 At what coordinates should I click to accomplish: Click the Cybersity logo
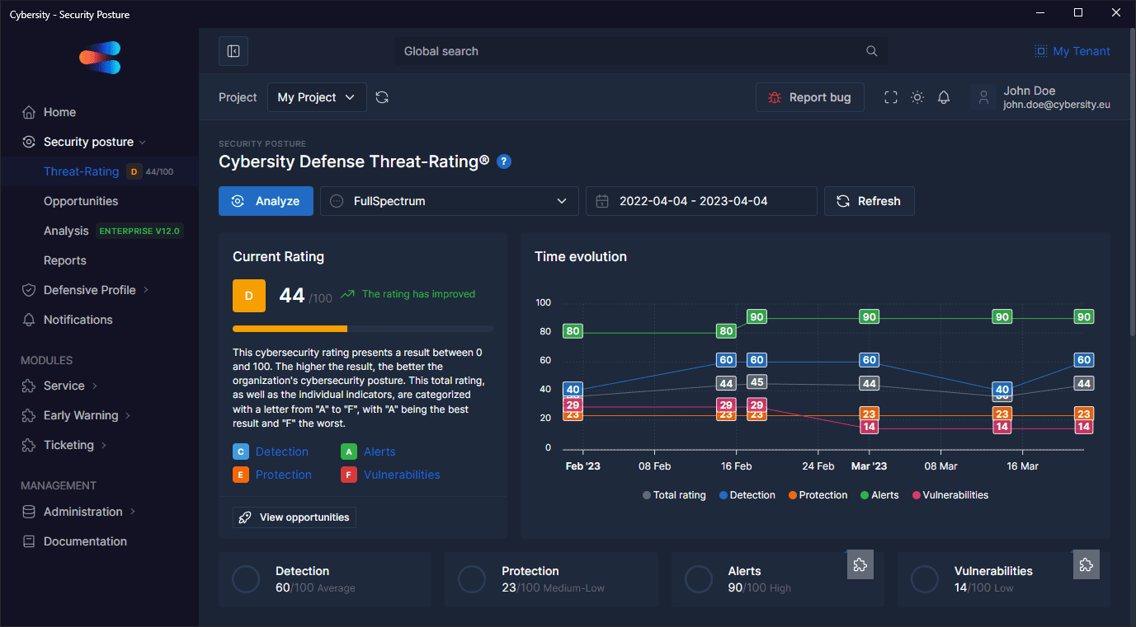tap(100, 58)
